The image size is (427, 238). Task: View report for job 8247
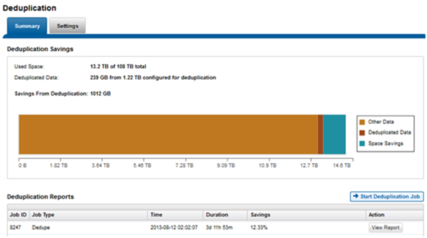(386, 228)
